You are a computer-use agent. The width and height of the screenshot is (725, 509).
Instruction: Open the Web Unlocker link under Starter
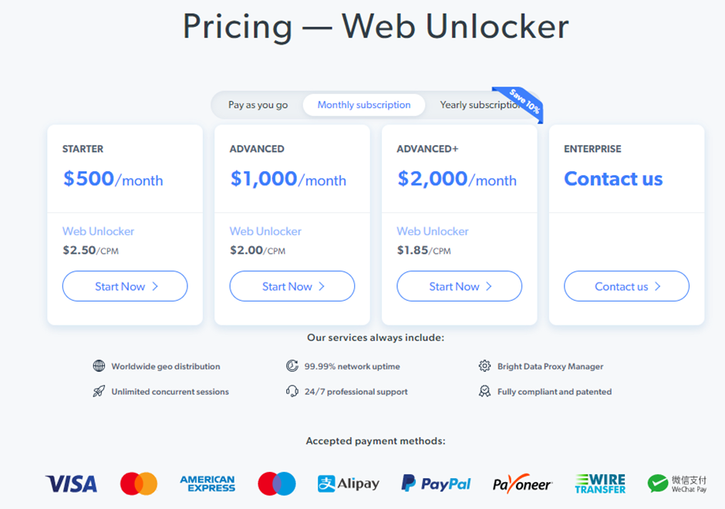(x=98, y=231)
